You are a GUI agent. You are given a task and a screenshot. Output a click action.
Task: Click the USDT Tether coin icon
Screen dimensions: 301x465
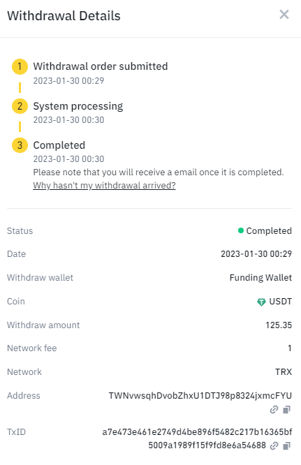[x=261, y=302]
